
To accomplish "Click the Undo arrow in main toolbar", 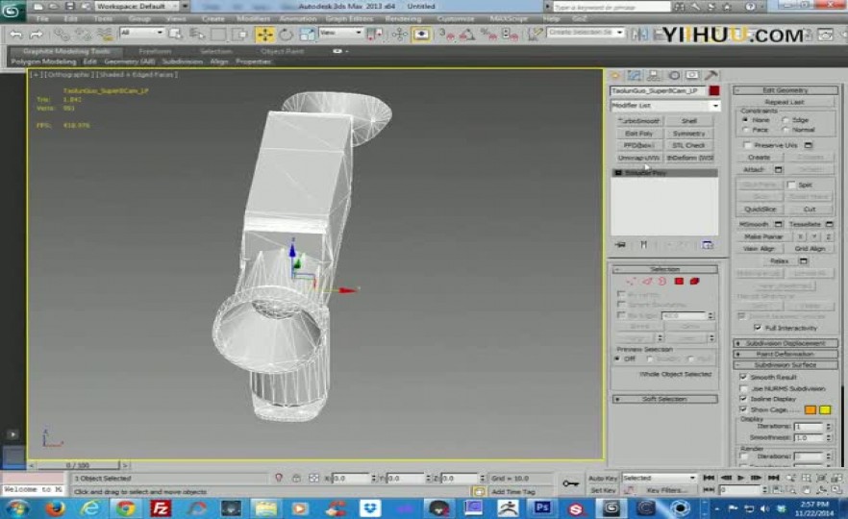I will click(x=16, y=36).
